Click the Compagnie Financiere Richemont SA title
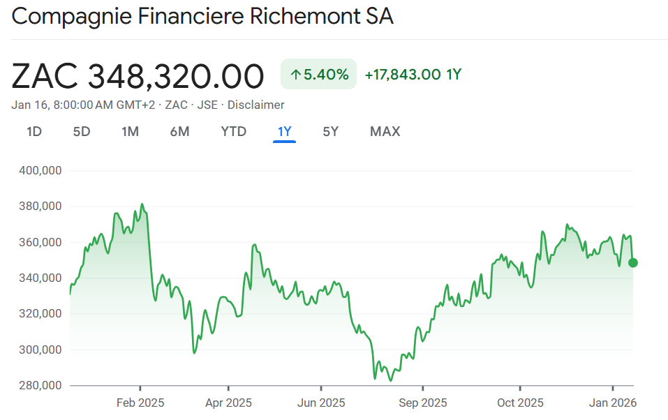668x420 pixels. 202,16
